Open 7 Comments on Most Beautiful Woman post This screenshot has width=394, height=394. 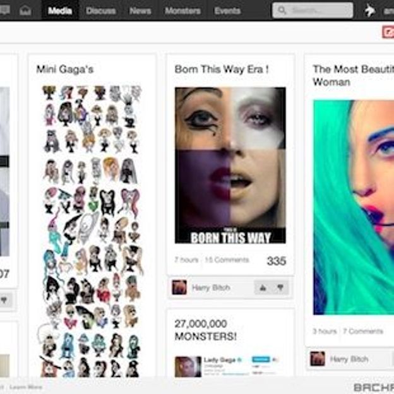tap(363, 331)
